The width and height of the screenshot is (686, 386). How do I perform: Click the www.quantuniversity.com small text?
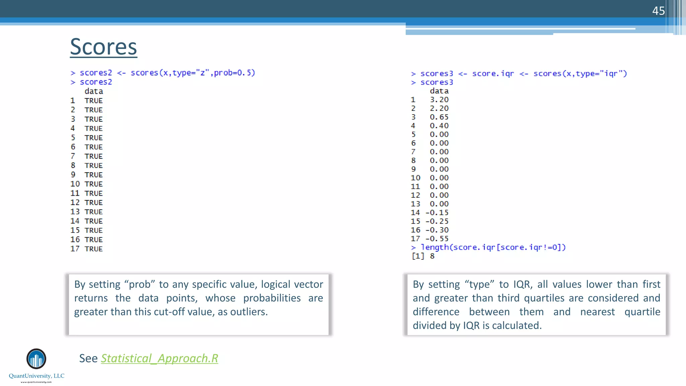pyautogui.click(x=36, y=382)
